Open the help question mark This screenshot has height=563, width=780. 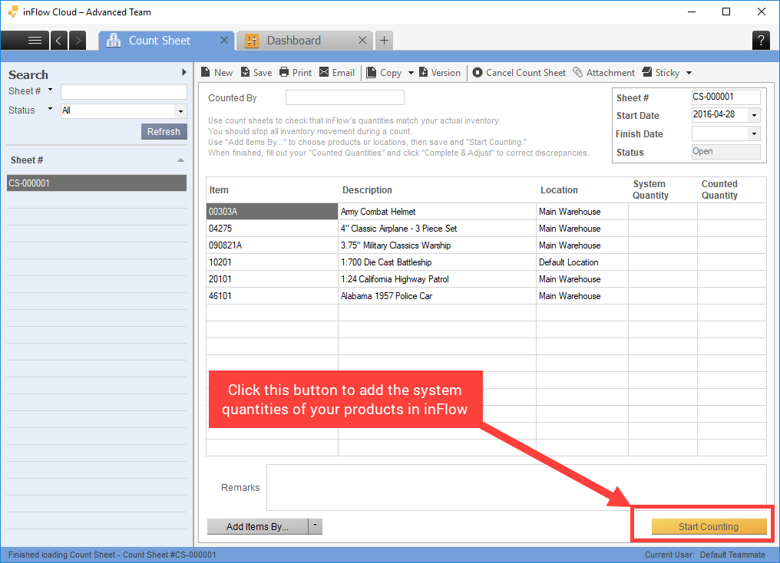click(x=761, y=40)
